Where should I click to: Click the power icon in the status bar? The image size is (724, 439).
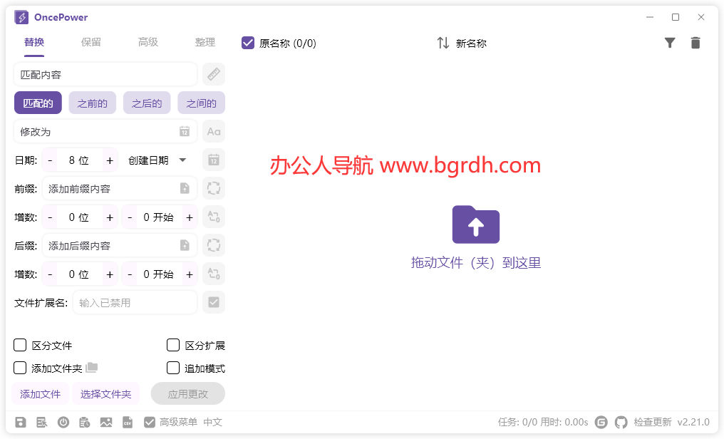click(63, 422)
